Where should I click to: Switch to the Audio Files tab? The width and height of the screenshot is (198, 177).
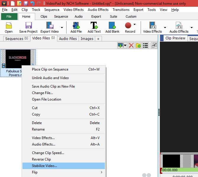click(68, 39)
